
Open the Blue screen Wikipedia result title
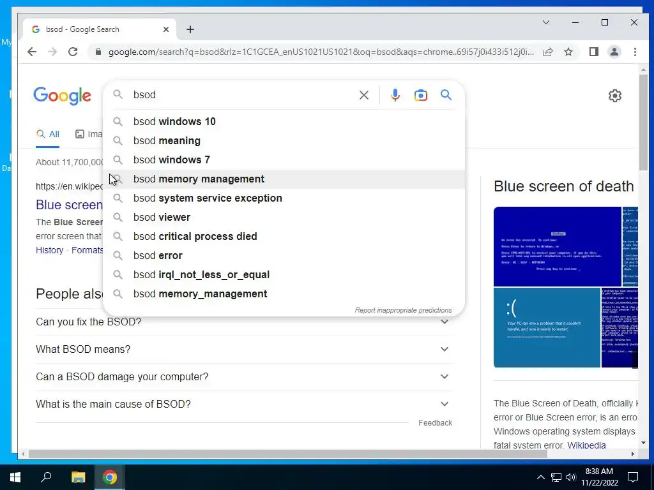[69, 205]
